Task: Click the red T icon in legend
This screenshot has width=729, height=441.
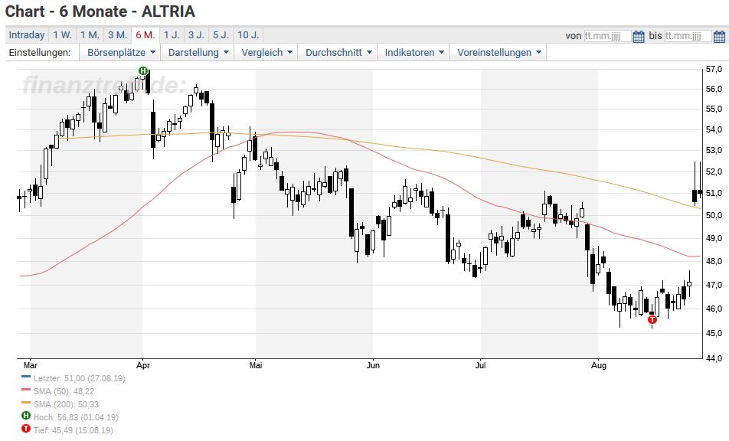Action: pos(26,429)
